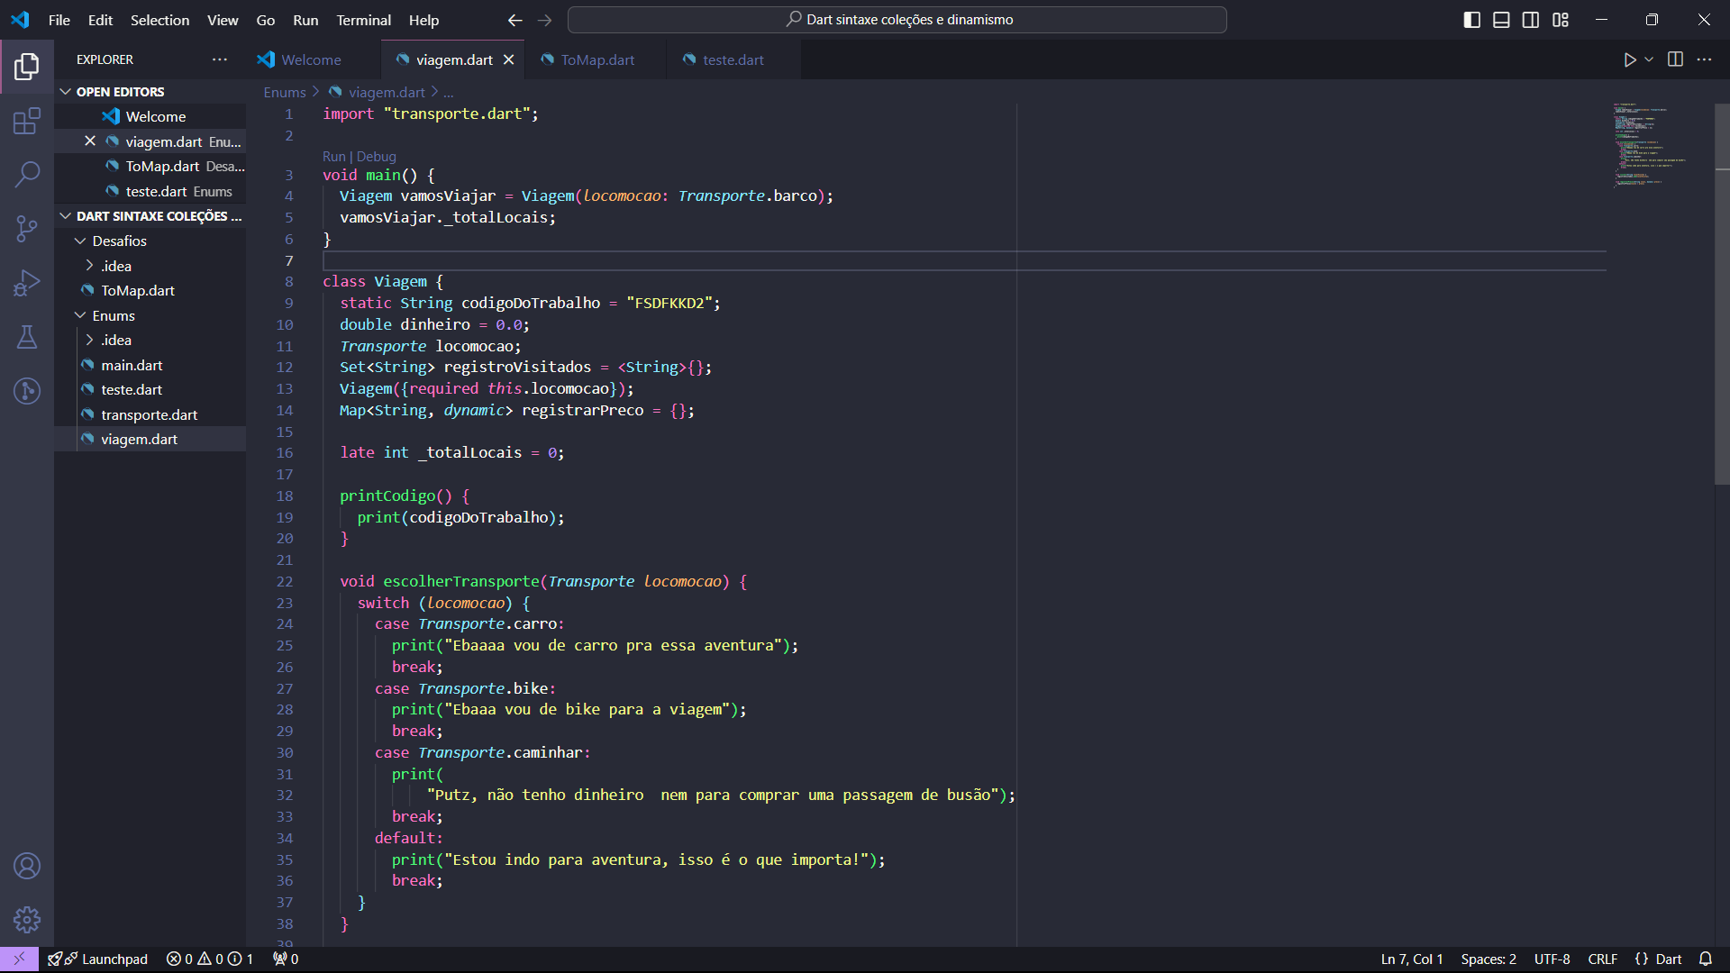Open transporte.dart in the file tree
1730x973 pixels.
coord(149,414)
